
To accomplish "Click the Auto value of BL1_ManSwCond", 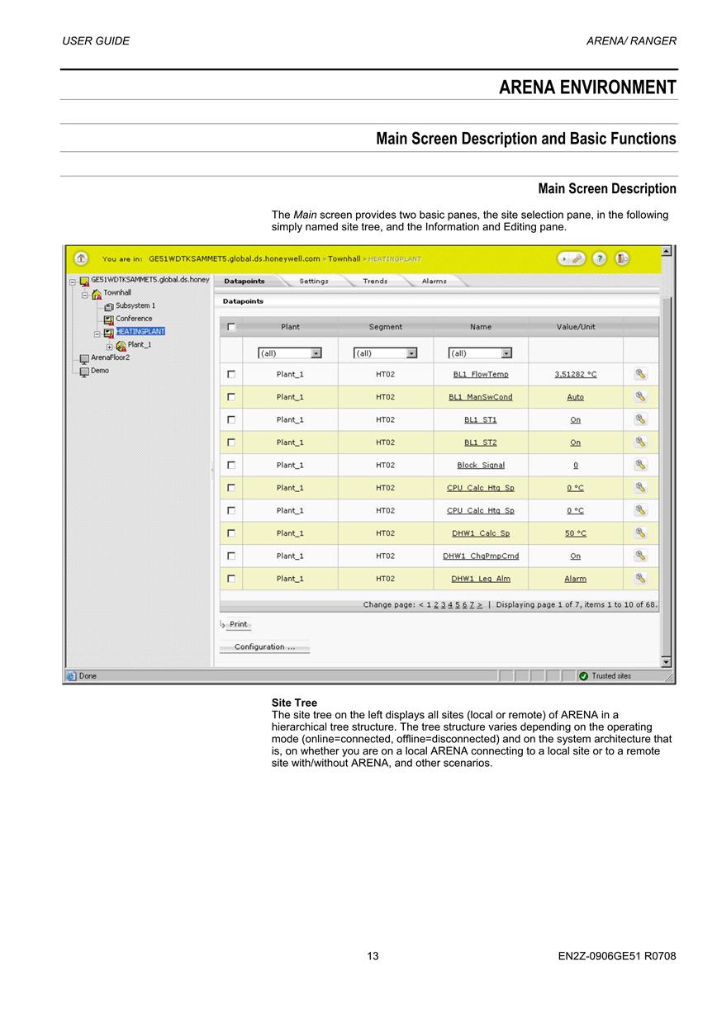I will click(x=576, y=397).
